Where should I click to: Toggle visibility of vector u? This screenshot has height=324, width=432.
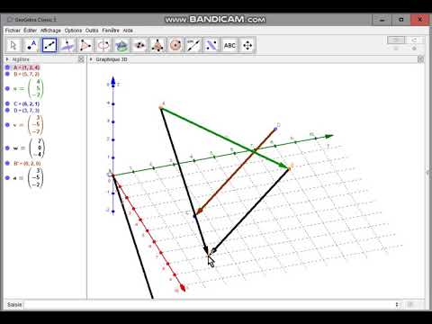click(x=7, y=89)
